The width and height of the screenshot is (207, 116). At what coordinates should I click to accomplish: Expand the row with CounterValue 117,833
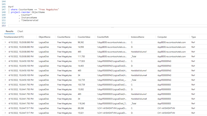pyautogui.click(x=5, y=61)
